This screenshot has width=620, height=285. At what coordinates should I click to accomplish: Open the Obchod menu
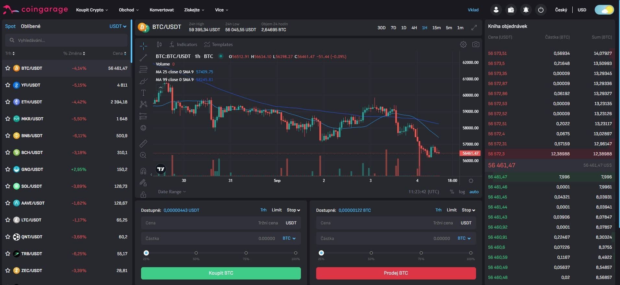(x=128, y=10)
